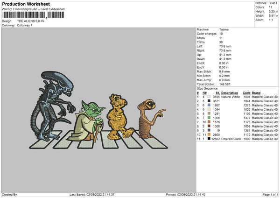Select the "Created By:" footer label

(x=10, y=195)
